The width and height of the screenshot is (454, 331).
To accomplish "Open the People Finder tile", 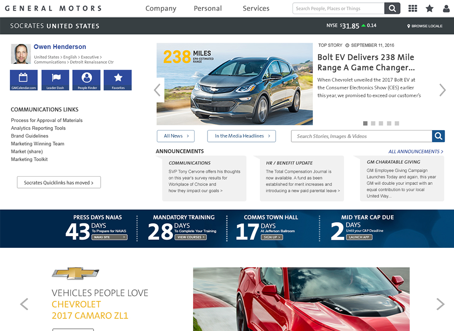I will tap(86, 80).
